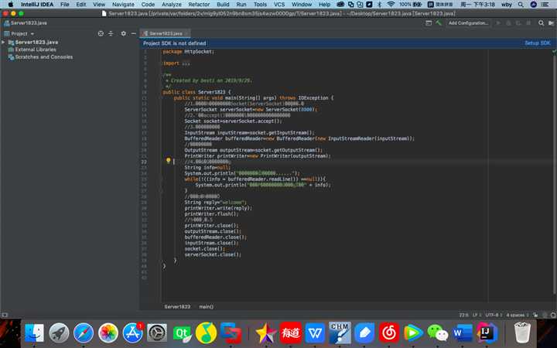Open Trash in the Dock

point(522,333)
